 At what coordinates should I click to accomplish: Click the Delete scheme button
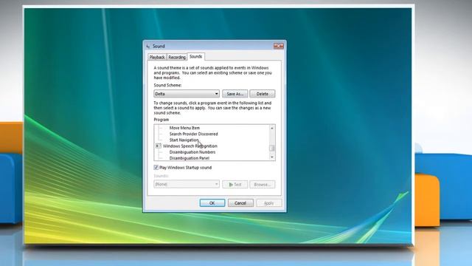(x=263, y=94)
